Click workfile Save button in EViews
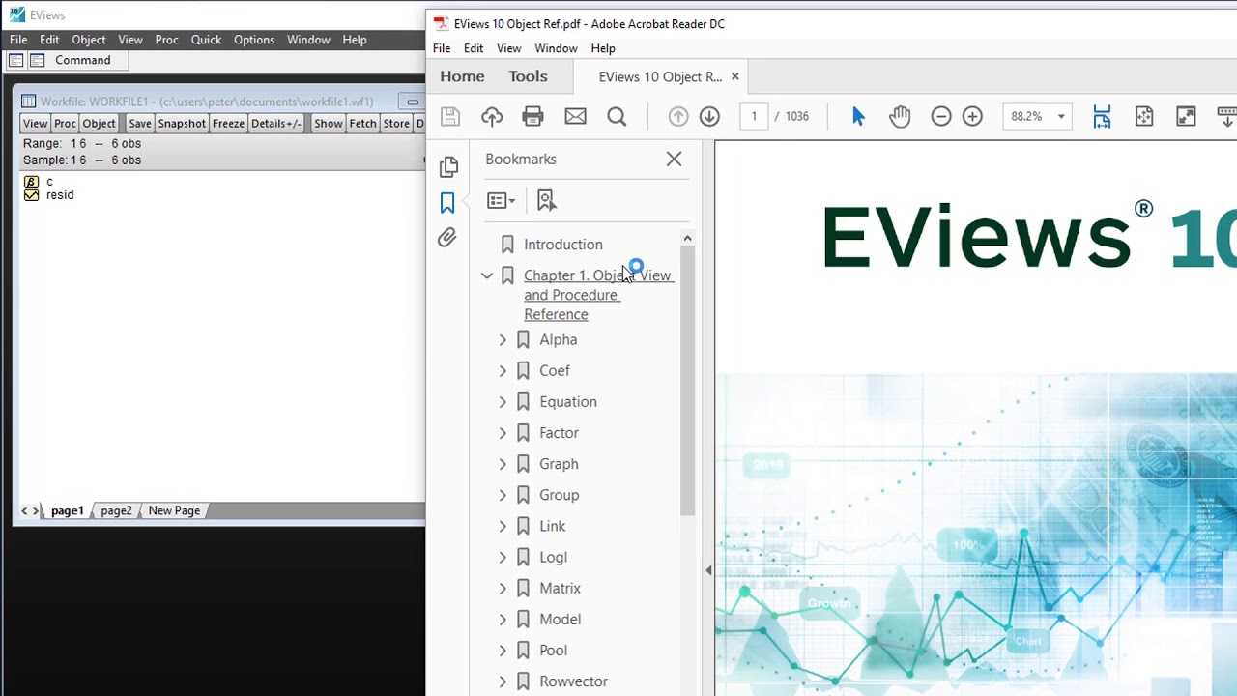Image resolution: width=1237 pixels, height=696 pixels. (x=139, y=124)
